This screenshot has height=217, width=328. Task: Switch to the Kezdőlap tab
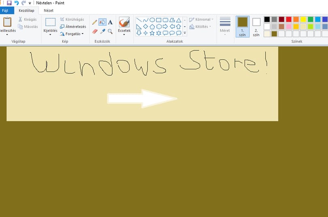(26, 10)
